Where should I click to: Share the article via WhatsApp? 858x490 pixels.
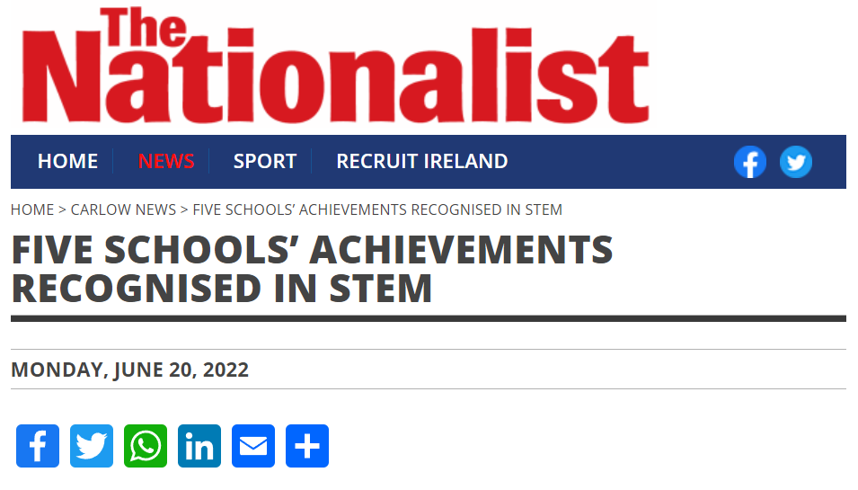coord(146,446)
